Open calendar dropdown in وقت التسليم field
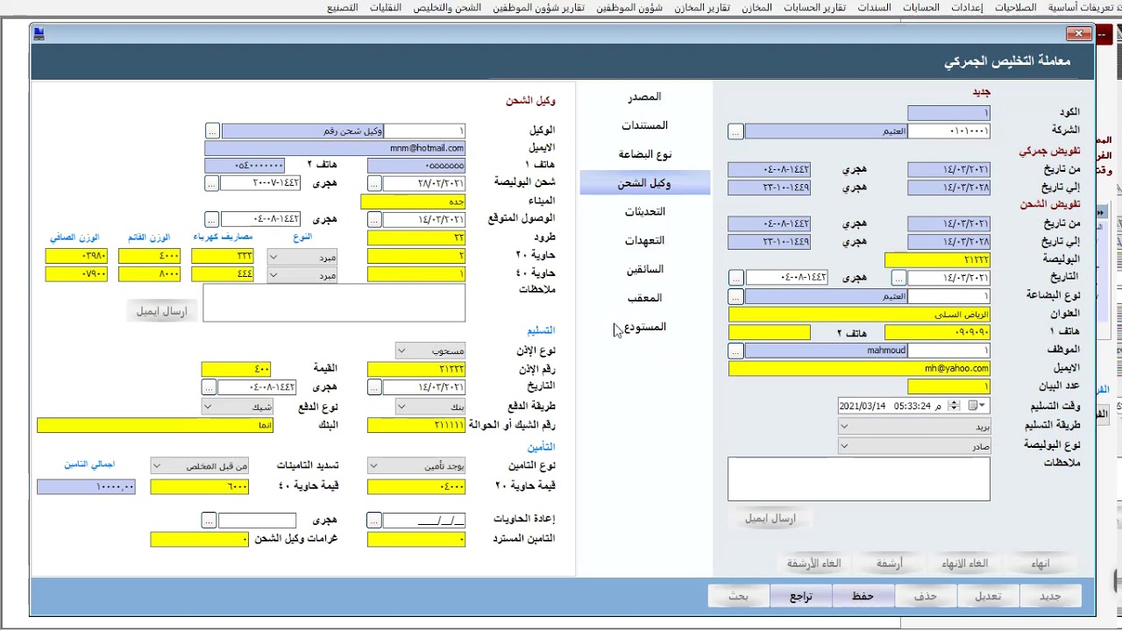The width and height of the screenshot is (1122, 631). [977, 407]
